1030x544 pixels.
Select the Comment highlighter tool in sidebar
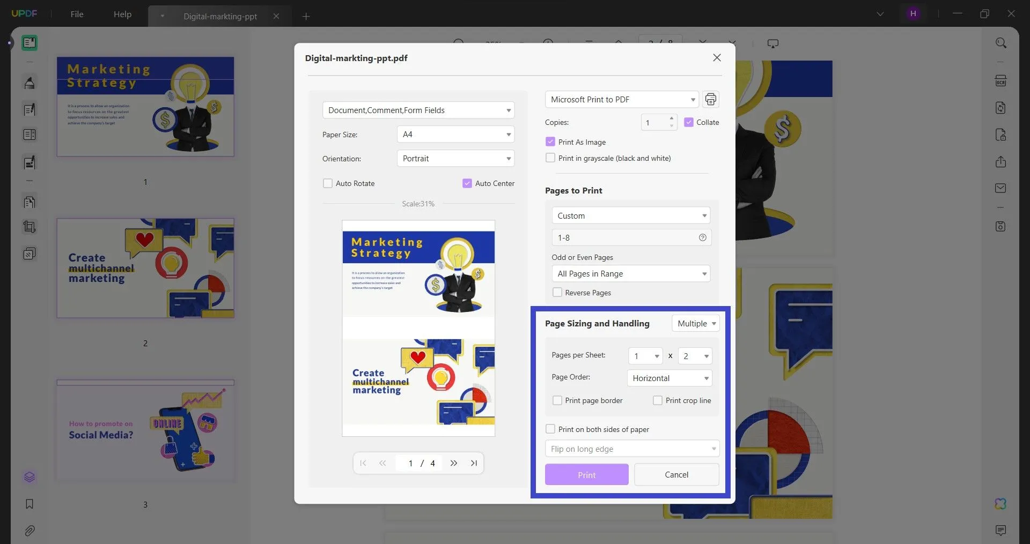(x=30, y=83)
